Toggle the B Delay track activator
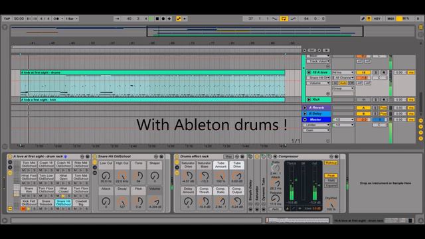 363,114
